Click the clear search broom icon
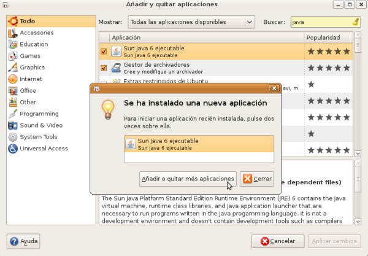Image resolution: width=368 pixels, height=256 pixels. coord(356,22)
